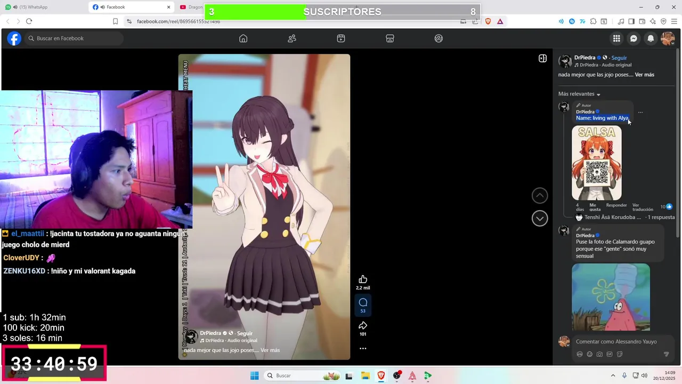Open the Marketplace icon in top nav

[x=390, y=38]
